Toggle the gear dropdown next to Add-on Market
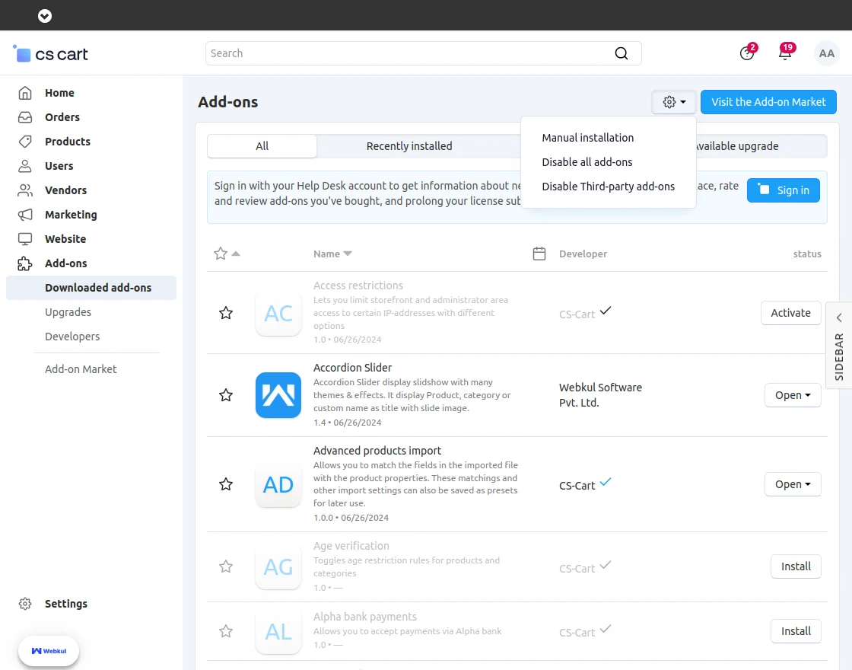This screenshot has width=852, height=670. point(674,102)
